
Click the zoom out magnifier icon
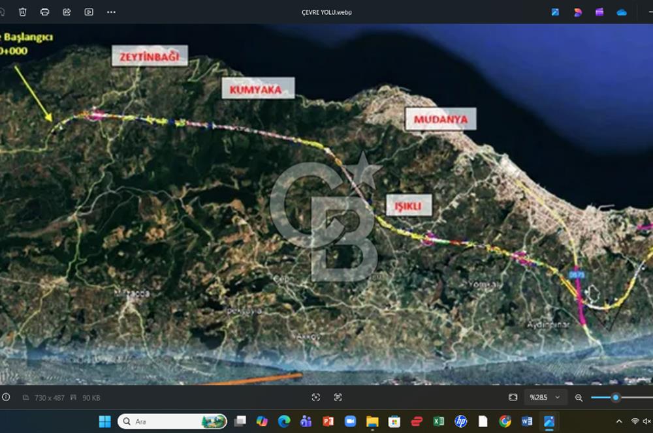pyautogui.click(x=579, y=398)
